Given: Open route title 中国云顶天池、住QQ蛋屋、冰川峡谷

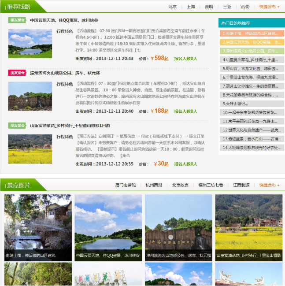Looking at the screenshot, I should coord(64,20).
